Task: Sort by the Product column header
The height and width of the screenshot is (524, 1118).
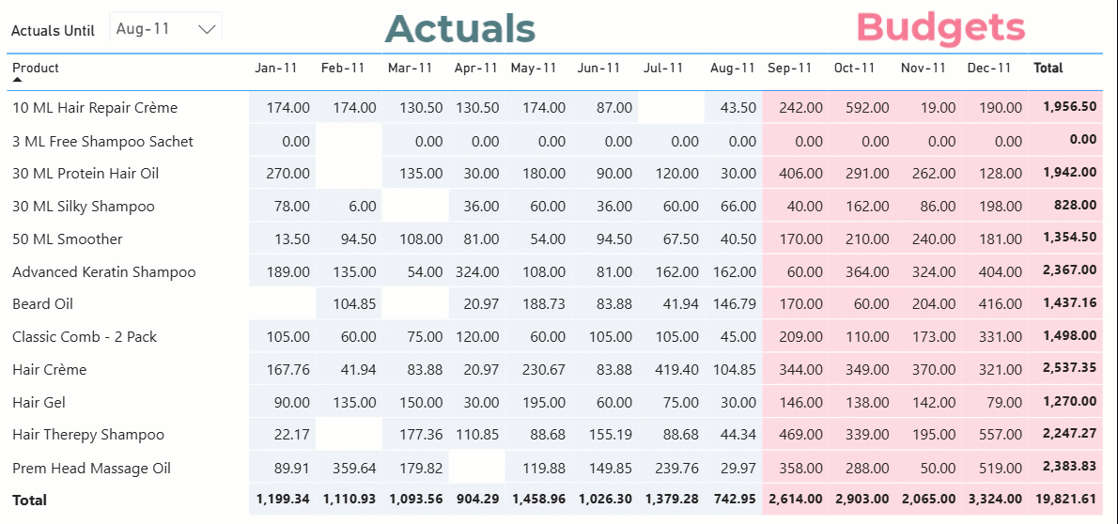Action: pyautogui.click(x=36, y=68)
